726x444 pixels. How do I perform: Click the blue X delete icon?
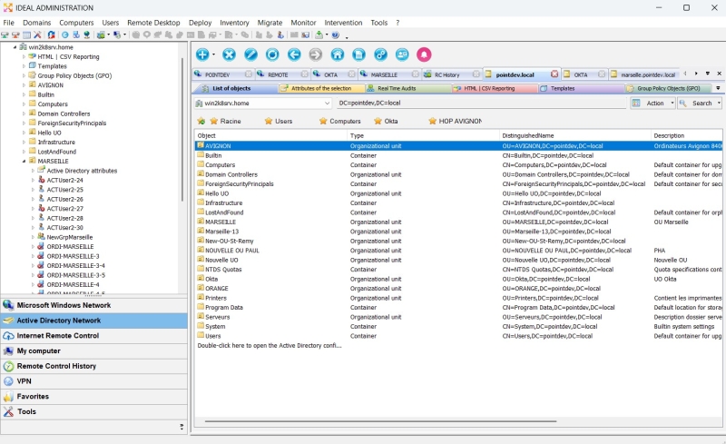click(230, 54)
